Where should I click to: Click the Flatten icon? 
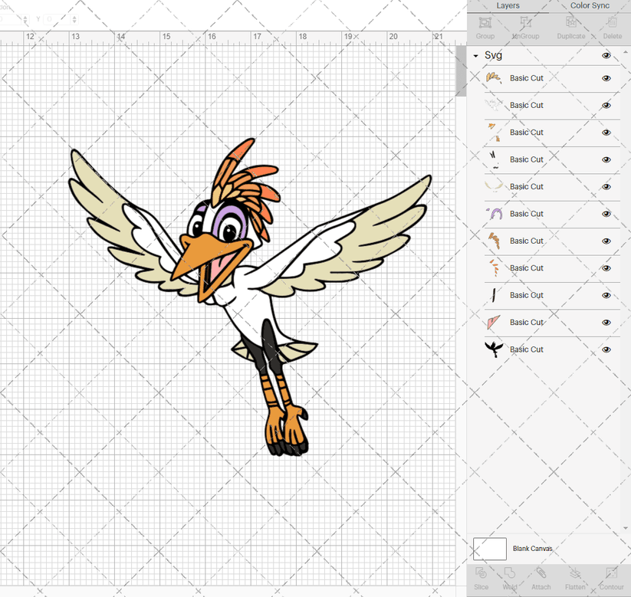point(575,579)
